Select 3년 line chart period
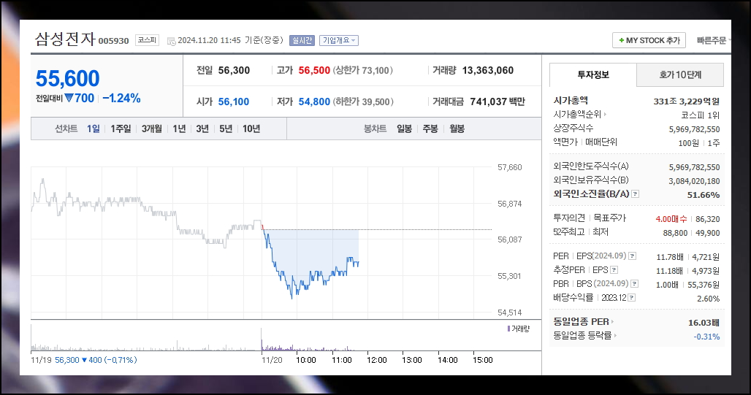Image resolution: width=751 pixels, height=395 pixels. click(x=202, y=129)
